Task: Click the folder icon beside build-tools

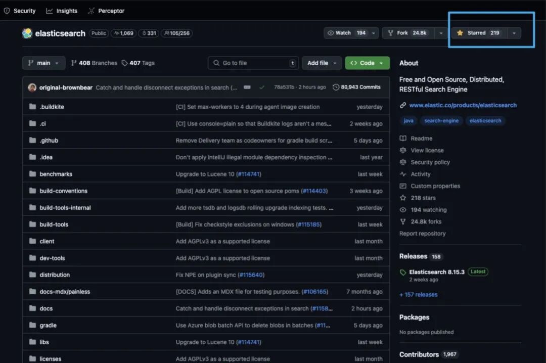Action: tap(33, 224)
